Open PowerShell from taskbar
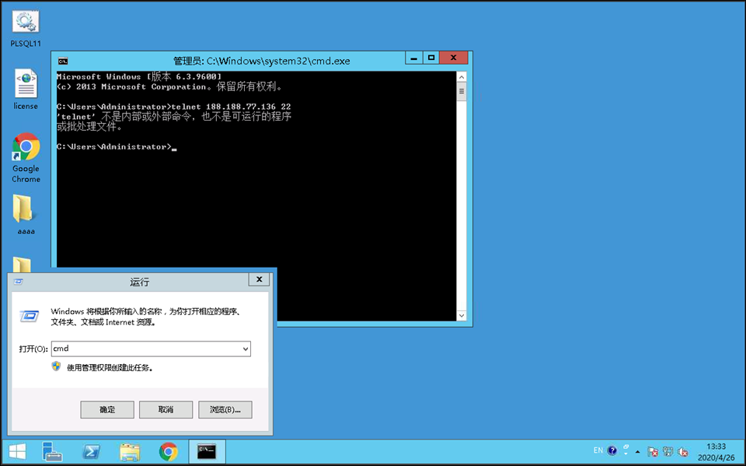 click(91, 452)
